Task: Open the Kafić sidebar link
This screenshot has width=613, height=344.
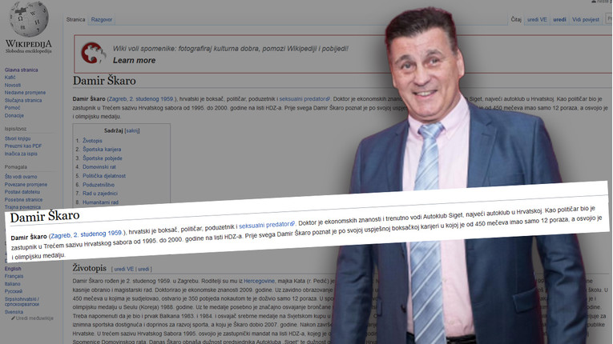Action: pos(10,78)
